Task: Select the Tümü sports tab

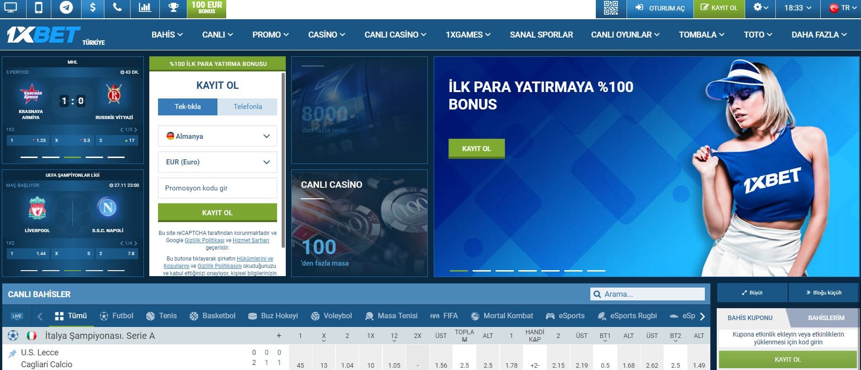Action: (x=71, y=316)
